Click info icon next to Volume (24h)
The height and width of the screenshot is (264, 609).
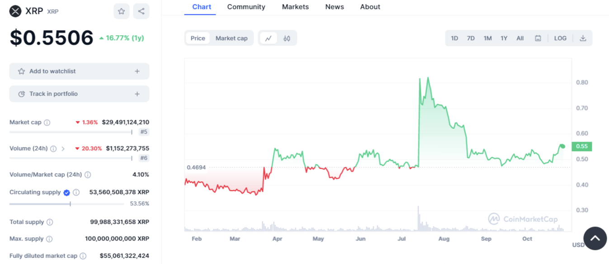coord(53,148)
